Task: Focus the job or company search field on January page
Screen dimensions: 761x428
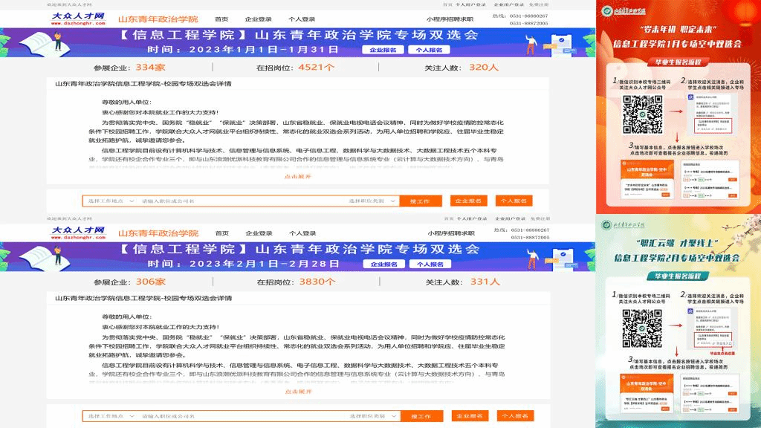Action: coord(242,201)
